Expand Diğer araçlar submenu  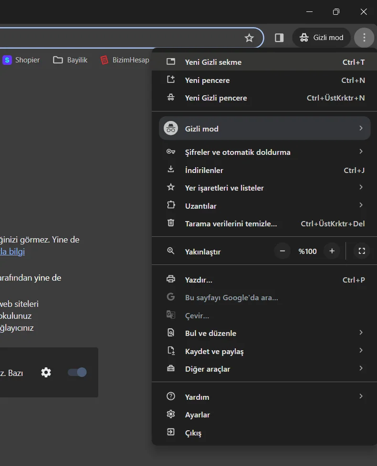point(264,369)
